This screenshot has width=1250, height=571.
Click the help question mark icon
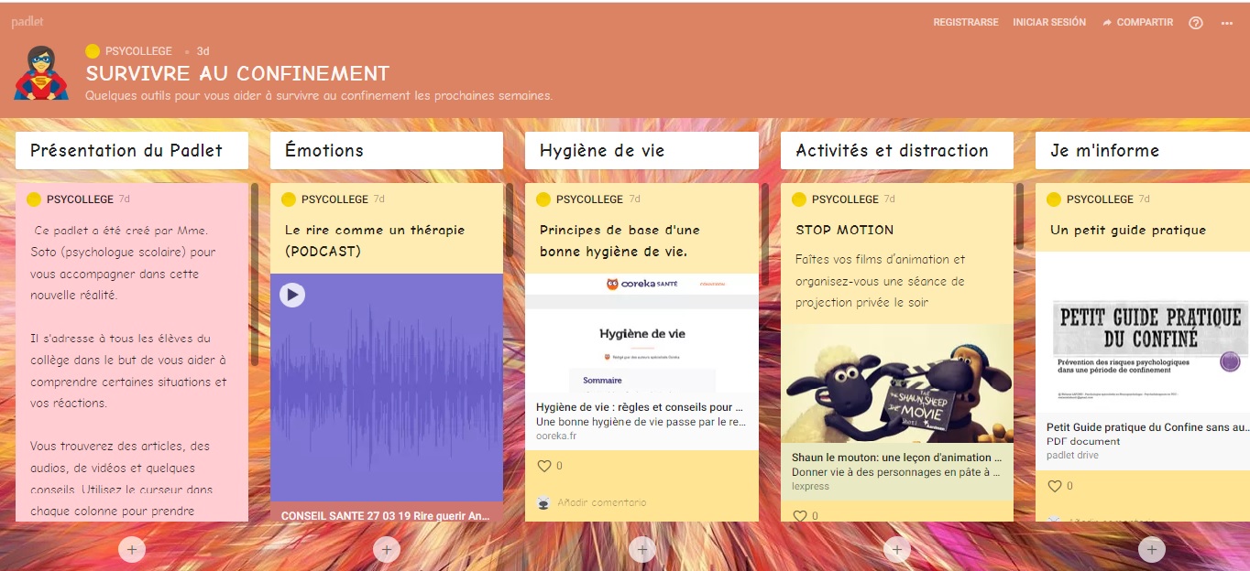click(x=1195, y=23)
